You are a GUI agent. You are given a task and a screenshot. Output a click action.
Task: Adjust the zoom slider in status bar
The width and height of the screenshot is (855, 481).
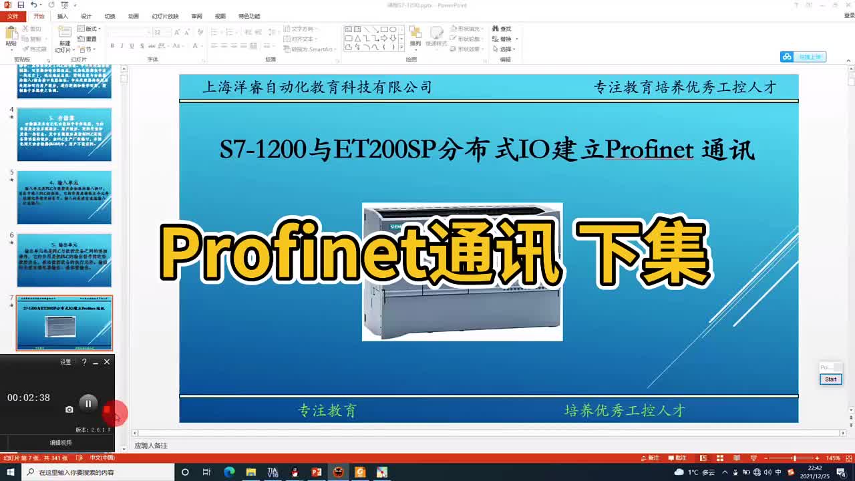[794, 458]
